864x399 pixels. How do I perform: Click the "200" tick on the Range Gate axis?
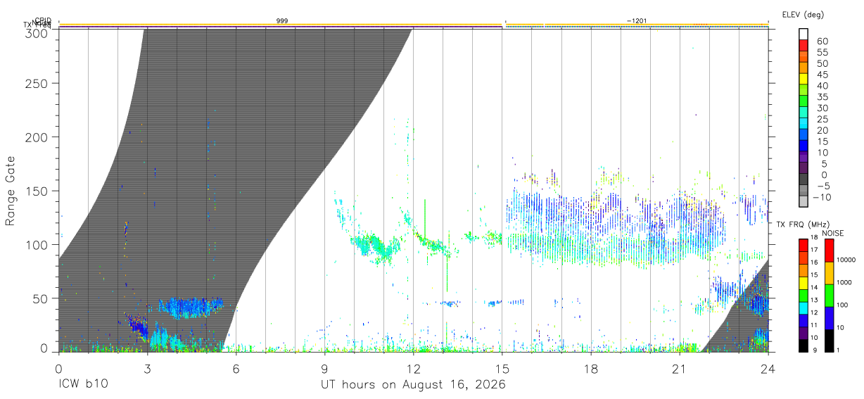tap(37, 137)
